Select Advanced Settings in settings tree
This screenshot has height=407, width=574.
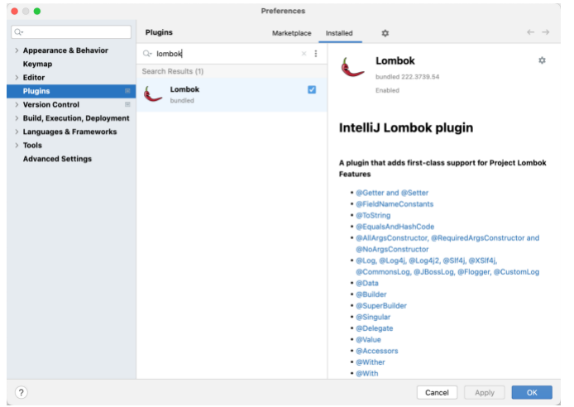coord(57,159)
